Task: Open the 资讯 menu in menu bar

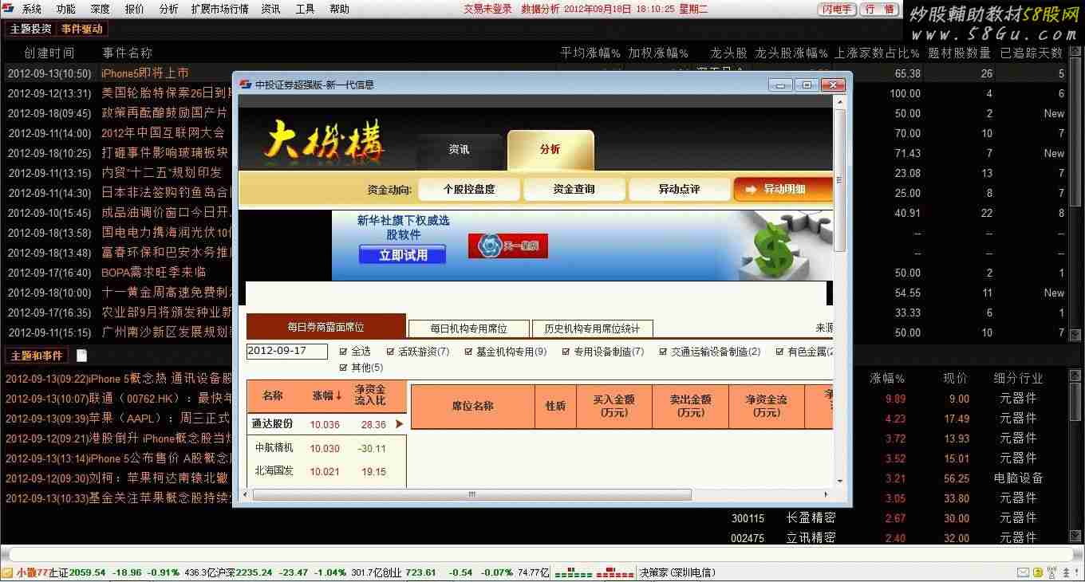Action: [x=271, y=10]
